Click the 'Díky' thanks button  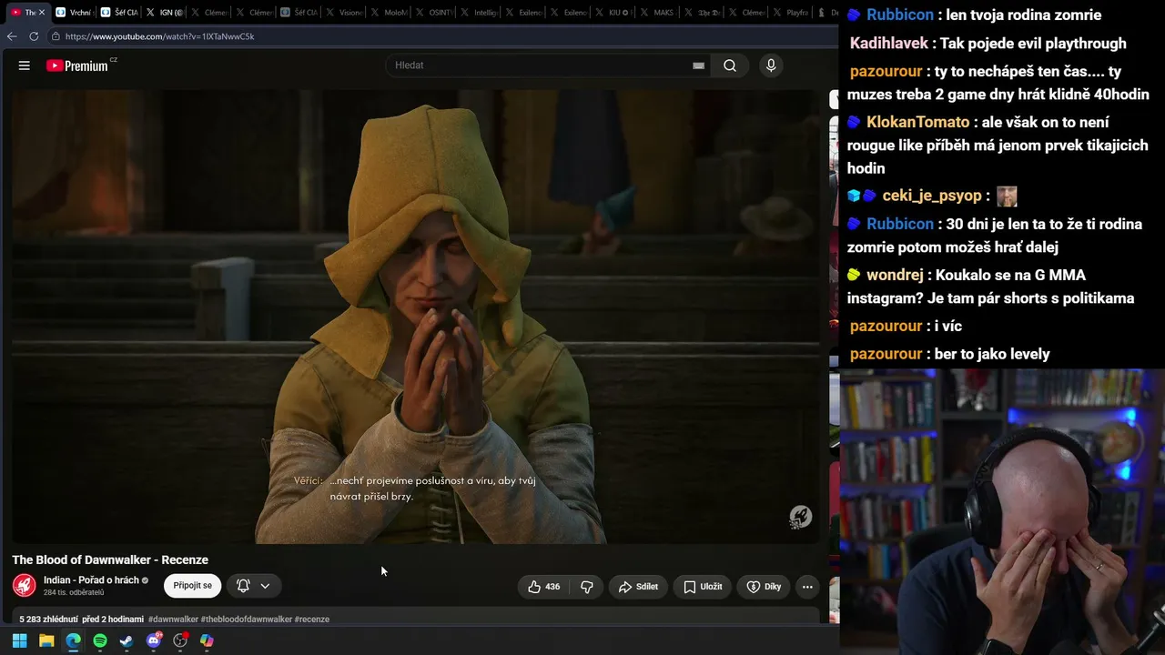764,587
